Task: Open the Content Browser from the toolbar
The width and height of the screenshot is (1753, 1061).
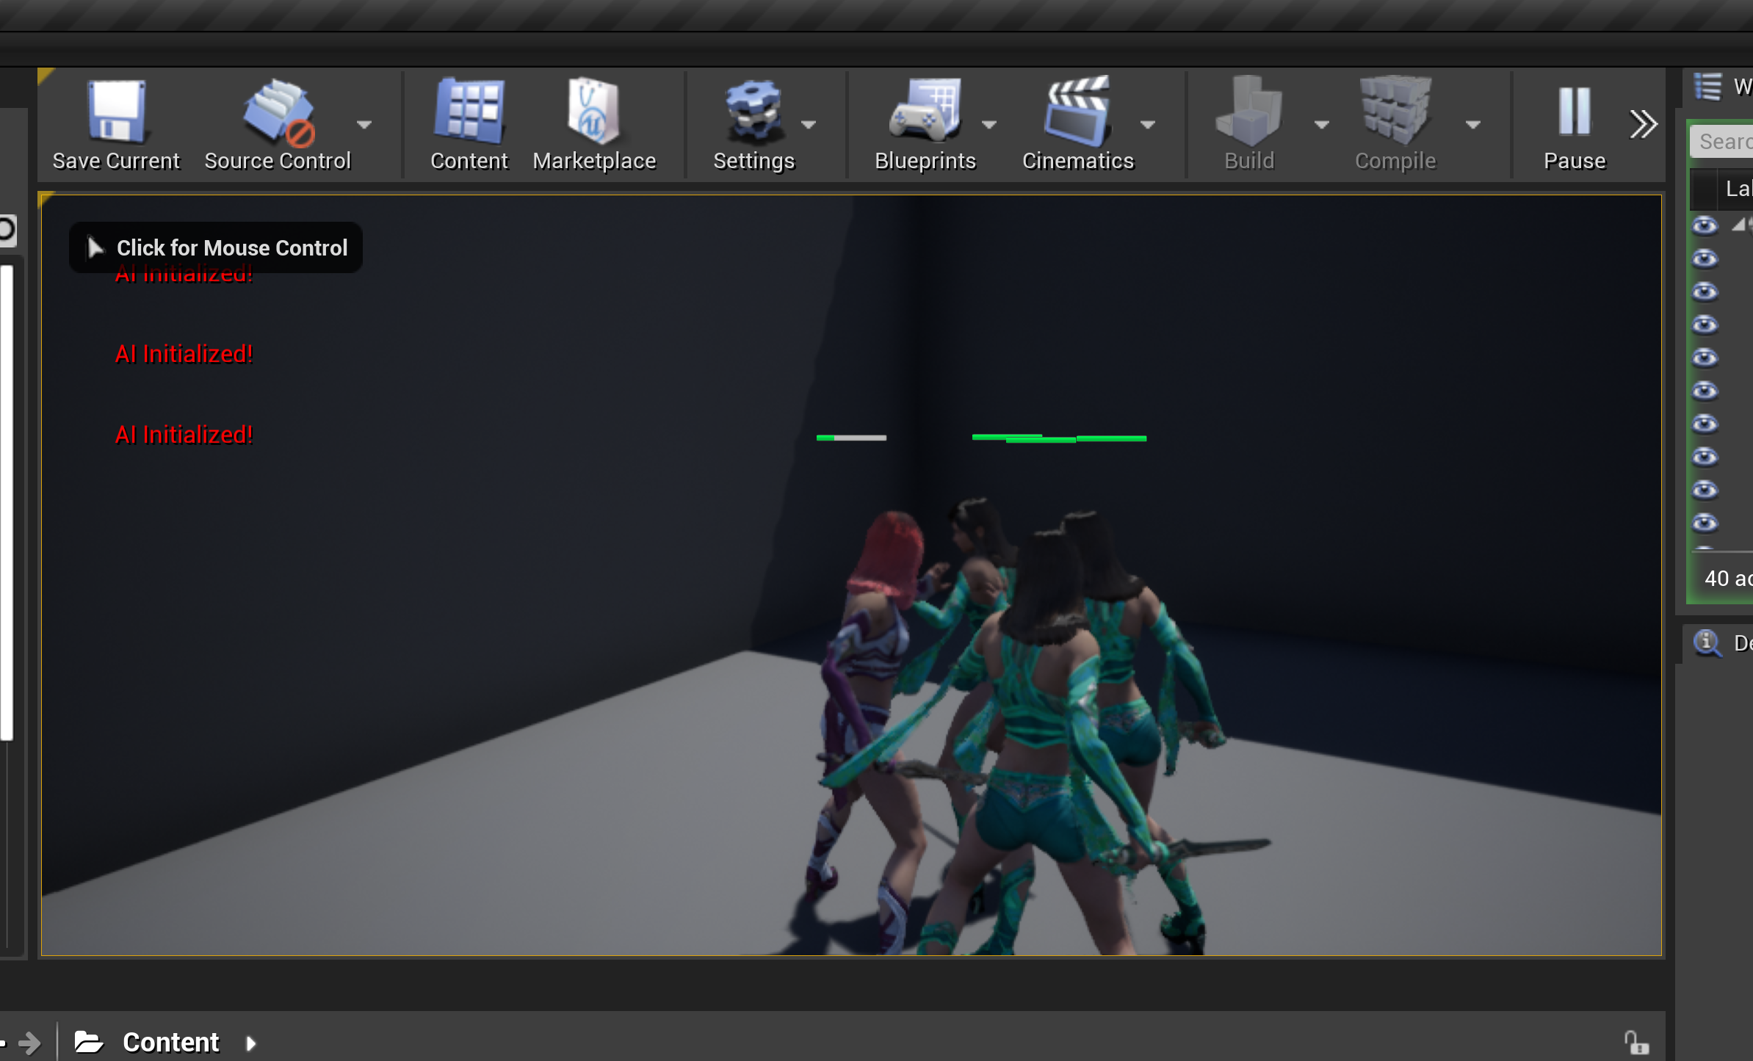Action: (x=469, y=123)
